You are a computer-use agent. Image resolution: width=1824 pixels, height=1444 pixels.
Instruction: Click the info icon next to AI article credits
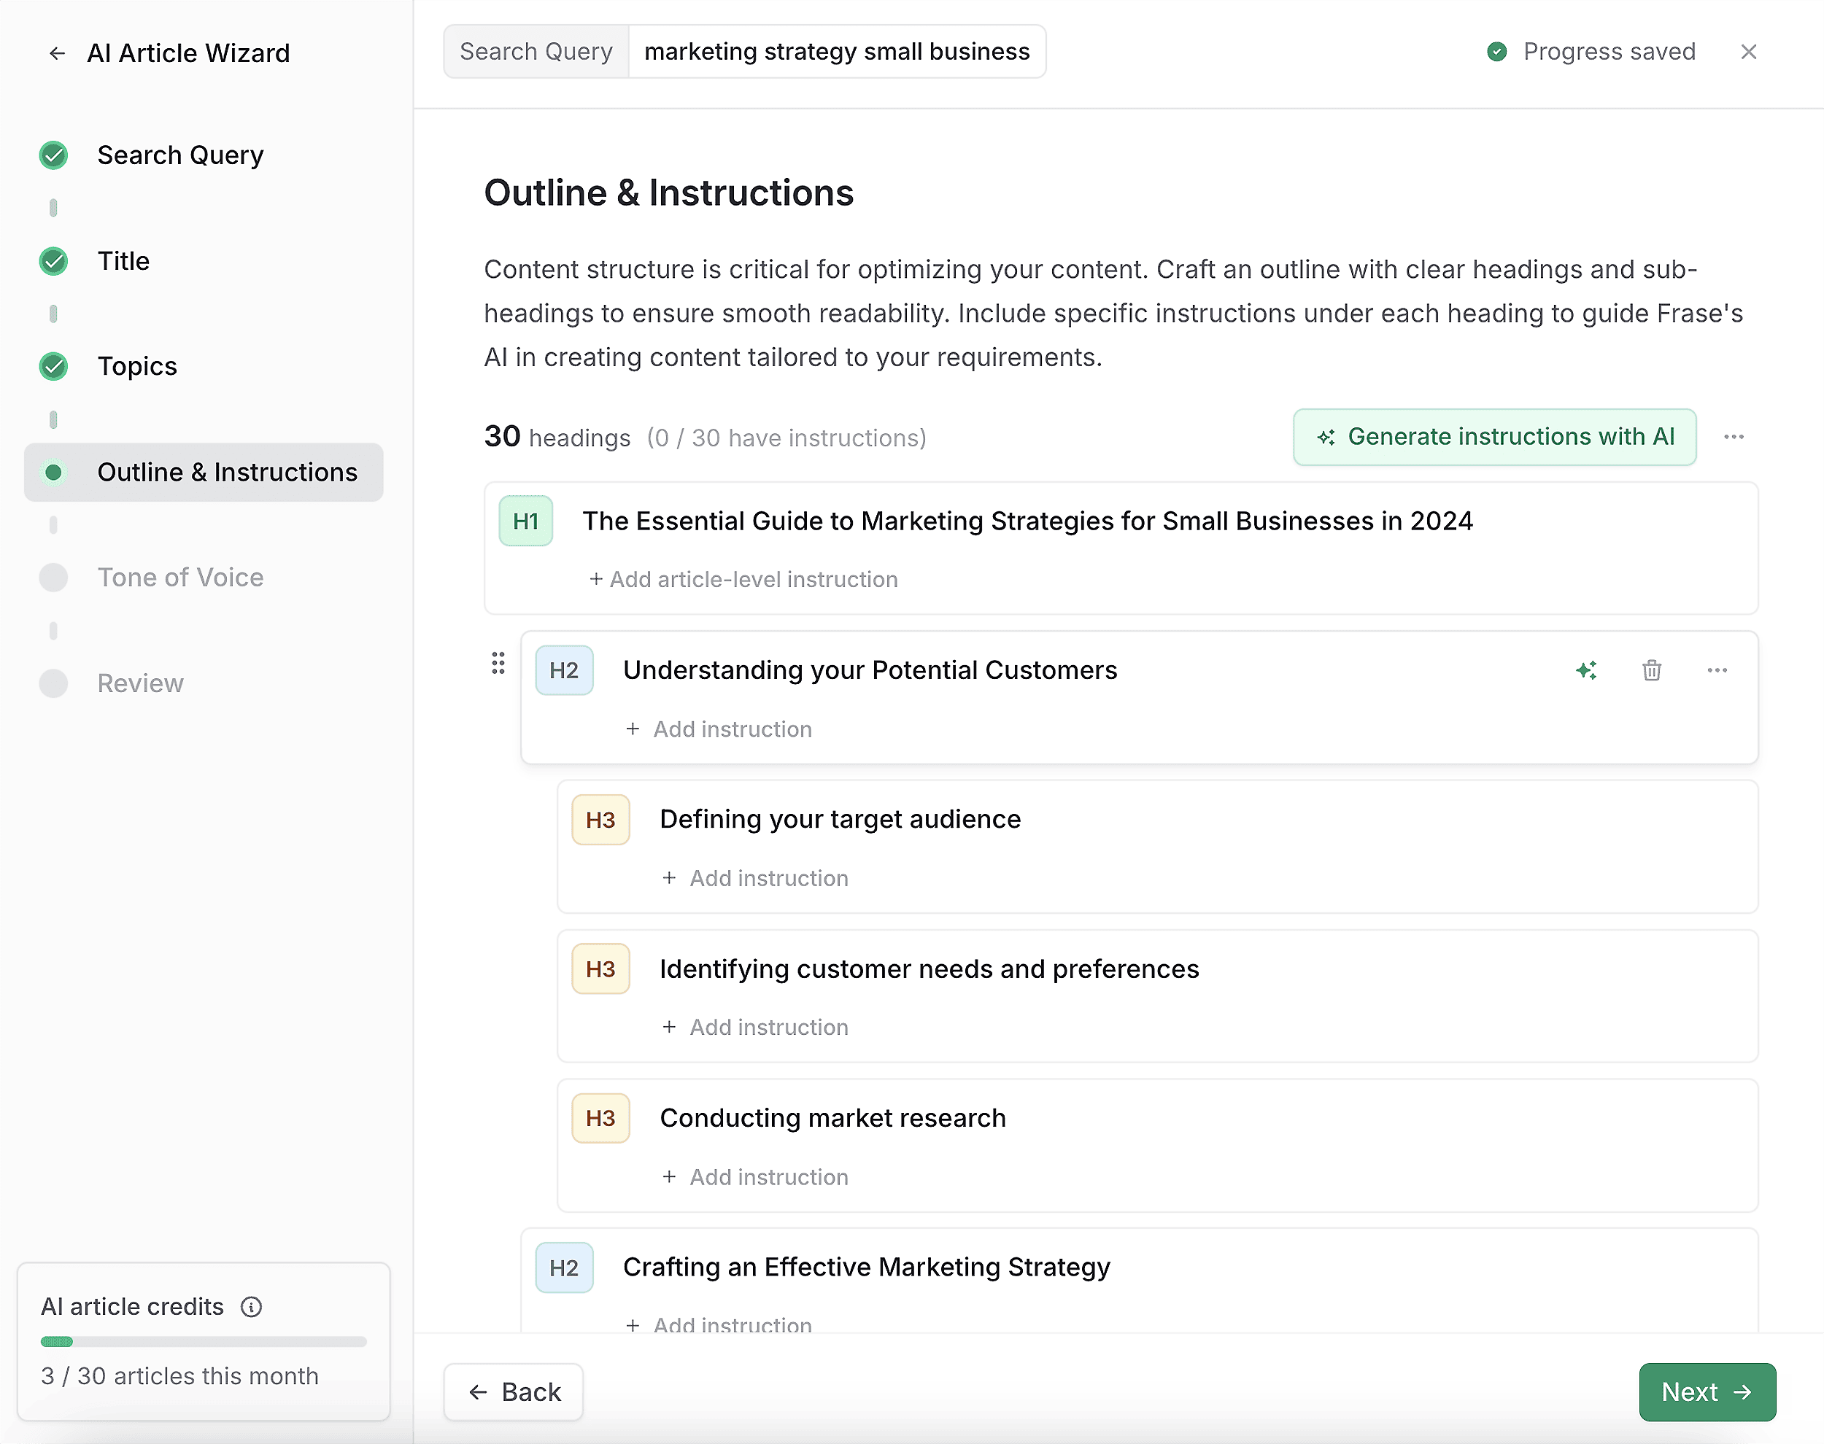pos(251,1307)
